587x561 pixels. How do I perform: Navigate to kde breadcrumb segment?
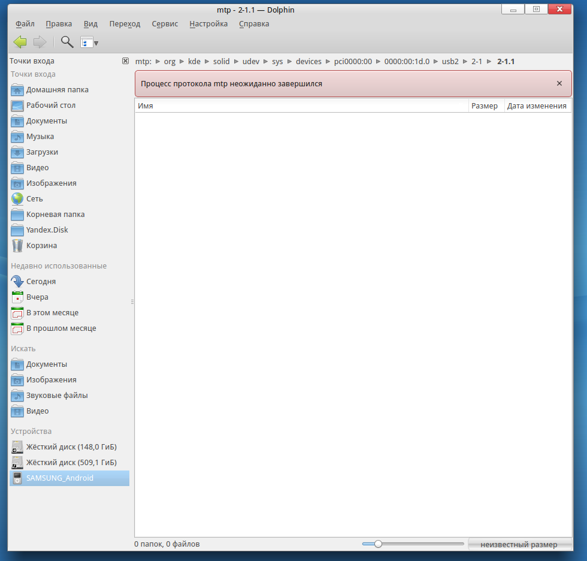click(194, 61)
